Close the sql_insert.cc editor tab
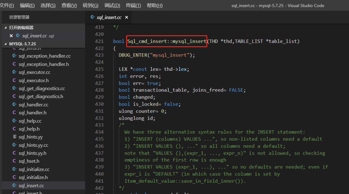This screenshot has height=194, width=349. tap(126, 17)
